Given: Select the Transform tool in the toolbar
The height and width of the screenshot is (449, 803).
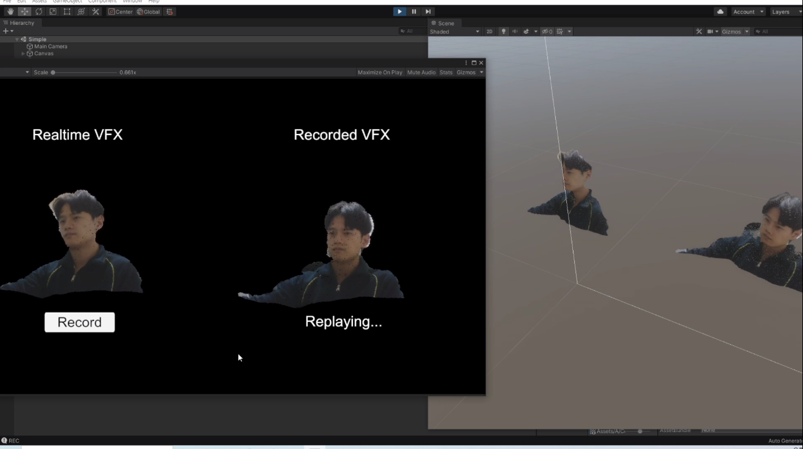Looking at the screenshot, I should 81,12.
